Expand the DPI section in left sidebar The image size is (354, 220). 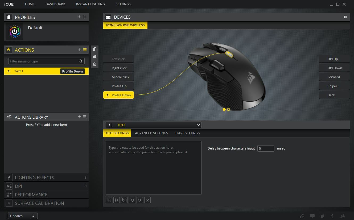pos(47,186)
